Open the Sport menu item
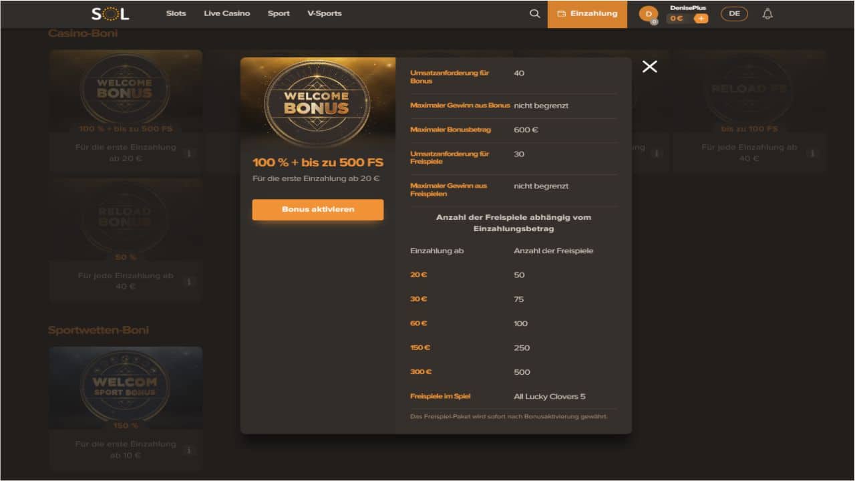Viewport: 855px width, 481px height. [279, 13]
